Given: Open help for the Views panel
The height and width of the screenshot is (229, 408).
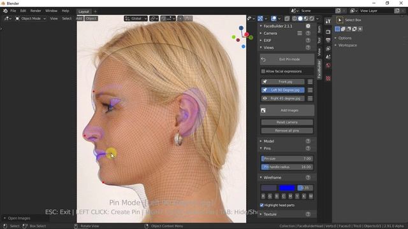Looking at the screenshot, I should pos(308,48).
